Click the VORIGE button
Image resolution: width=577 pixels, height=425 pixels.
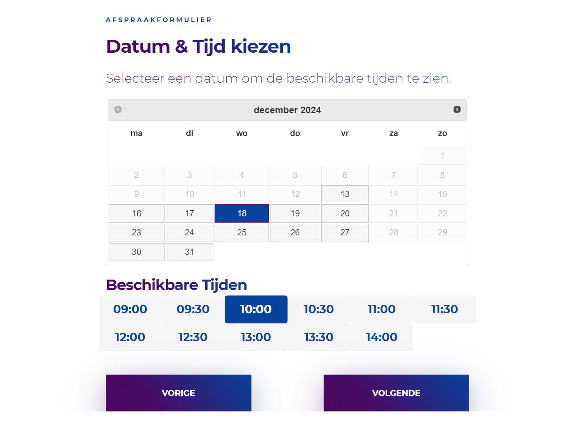tap(178, 393)
